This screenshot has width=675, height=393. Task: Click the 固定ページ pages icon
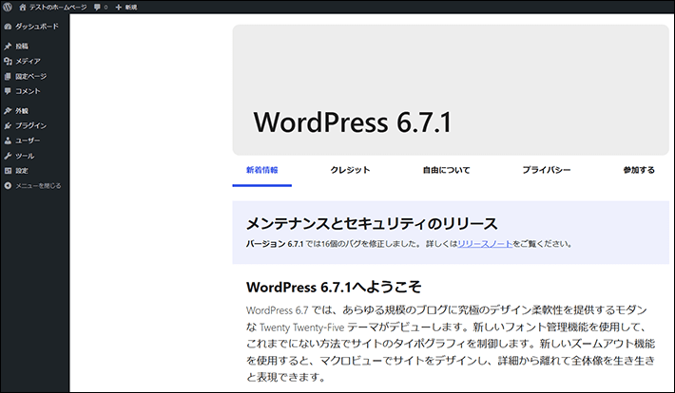tap(8, 76)
